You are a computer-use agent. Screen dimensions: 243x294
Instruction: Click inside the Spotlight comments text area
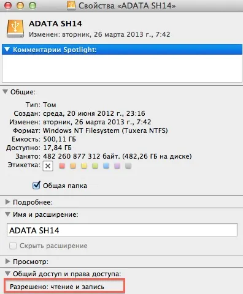[x=122, y=69]
